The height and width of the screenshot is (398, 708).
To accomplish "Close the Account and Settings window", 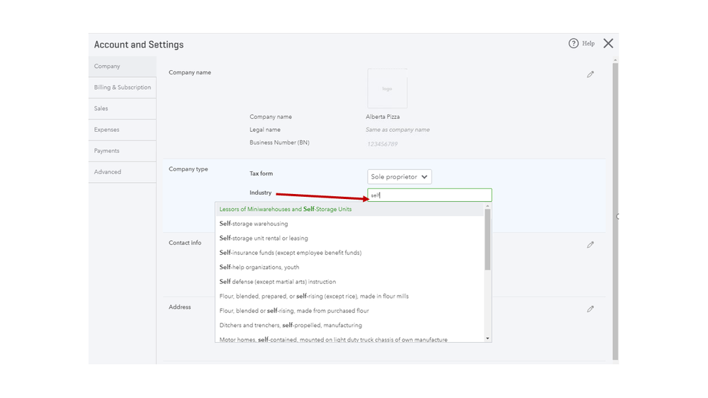I will pos(608,44).
